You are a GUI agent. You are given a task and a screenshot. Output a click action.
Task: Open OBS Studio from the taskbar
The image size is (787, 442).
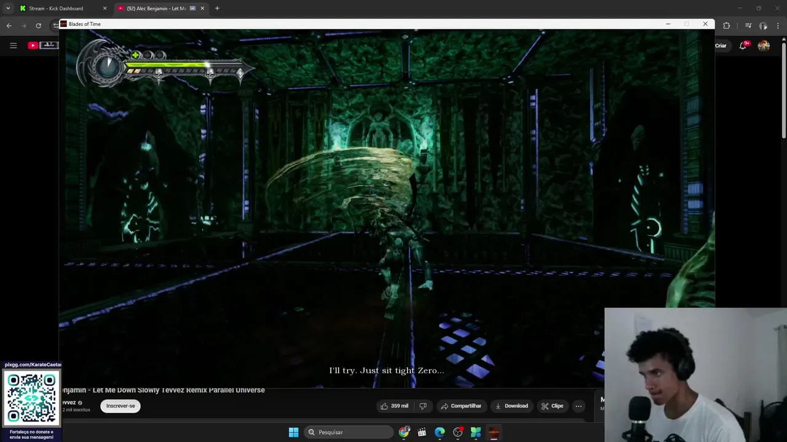click(x=457, y=432)
